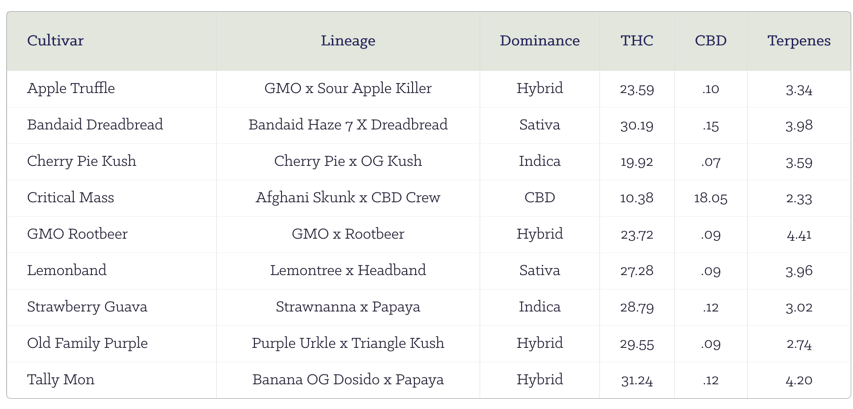Select Critical Mass CBD value 18.05

pyautogui.click(x=711, y=198)
